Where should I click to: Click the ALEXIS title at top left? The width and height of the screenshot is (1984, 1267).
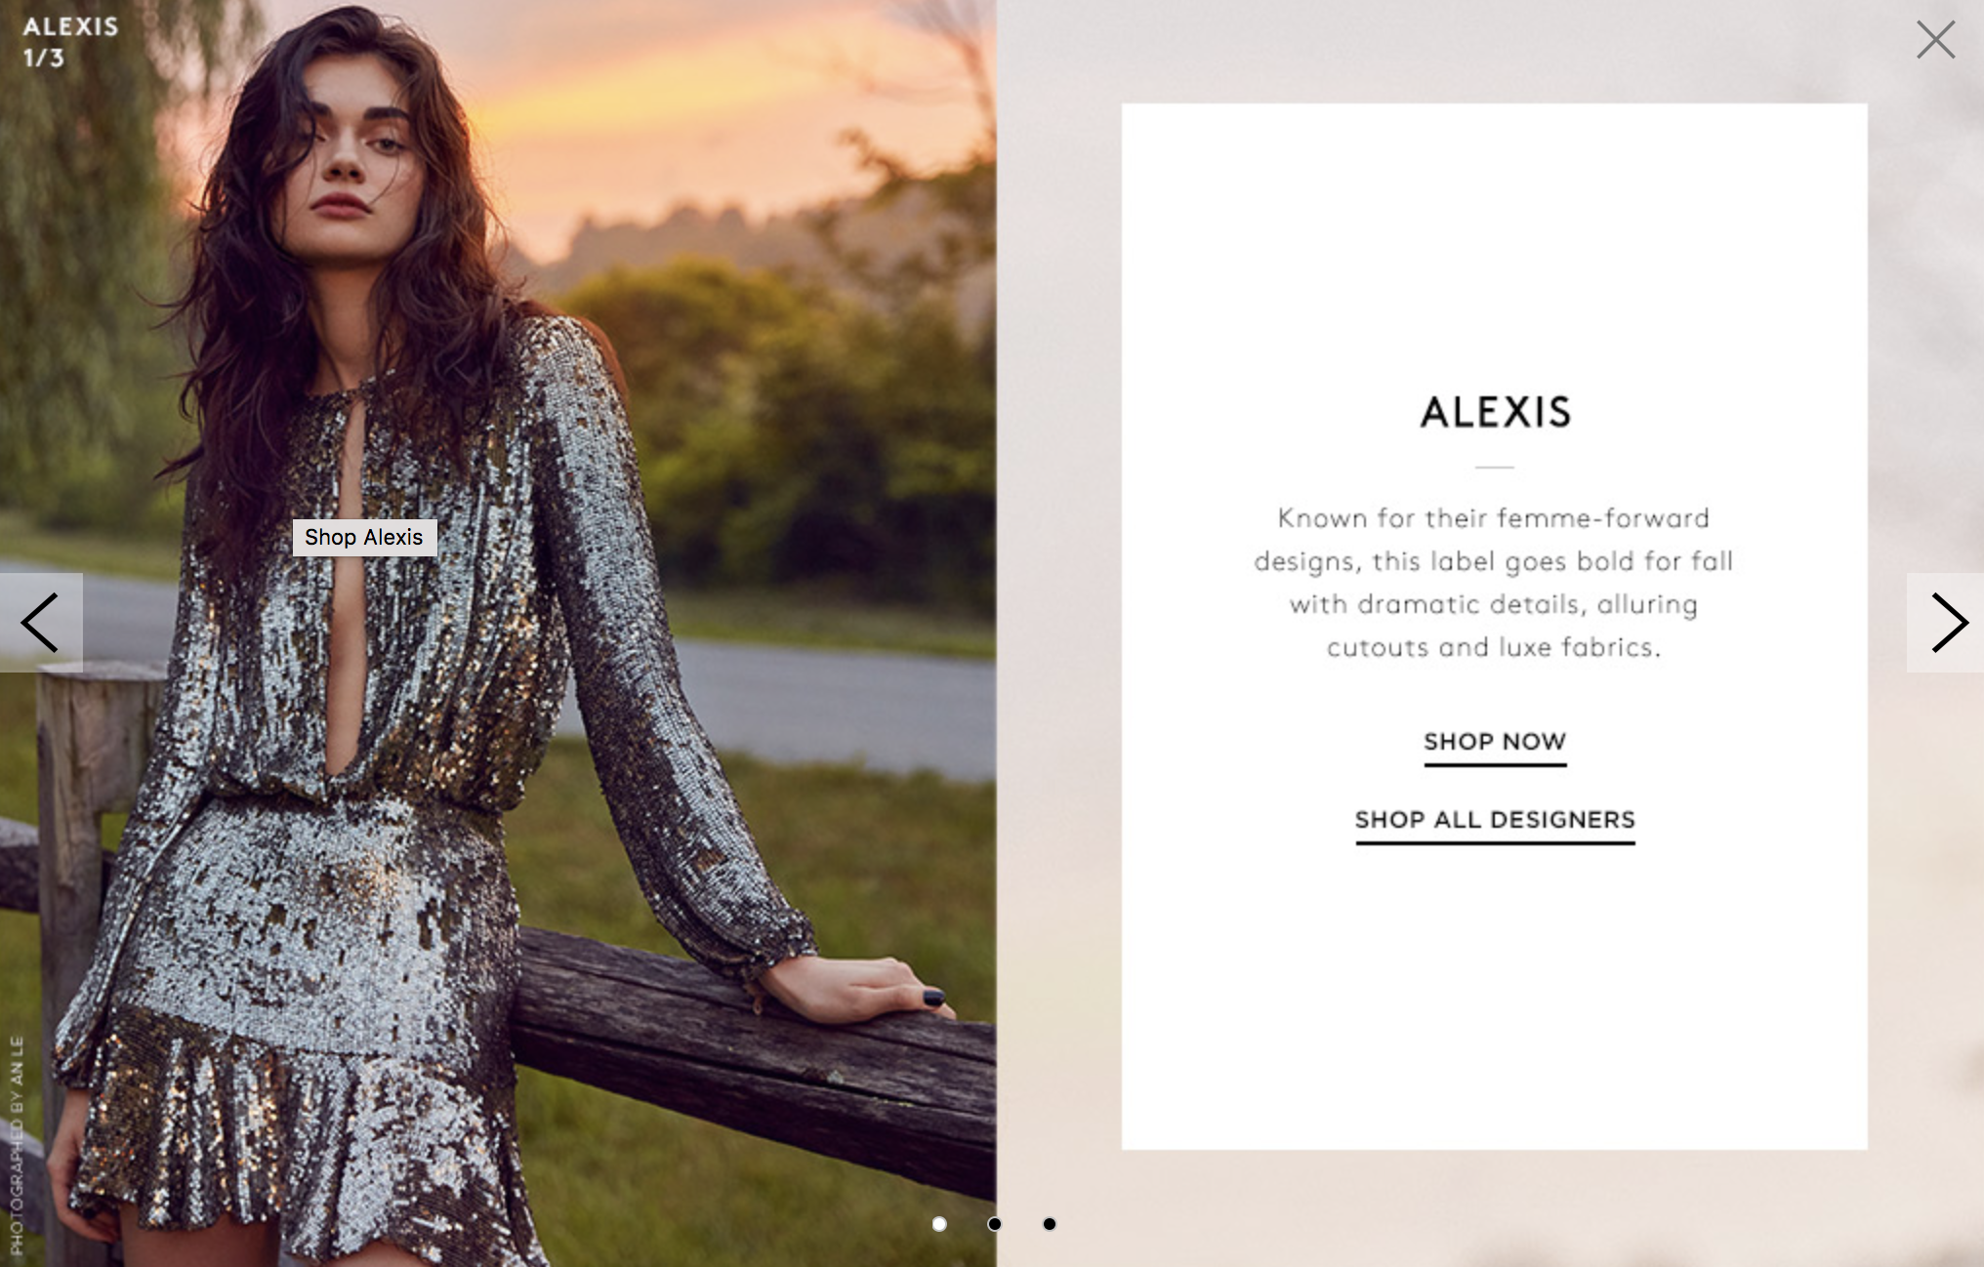click(x=70, y=26)
